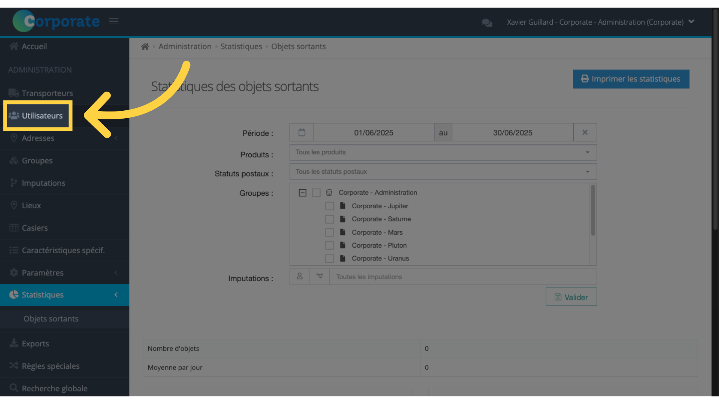Select Objets sortants submenu item
The height and width of the screenshot is (404, 719).
(51, 319)
